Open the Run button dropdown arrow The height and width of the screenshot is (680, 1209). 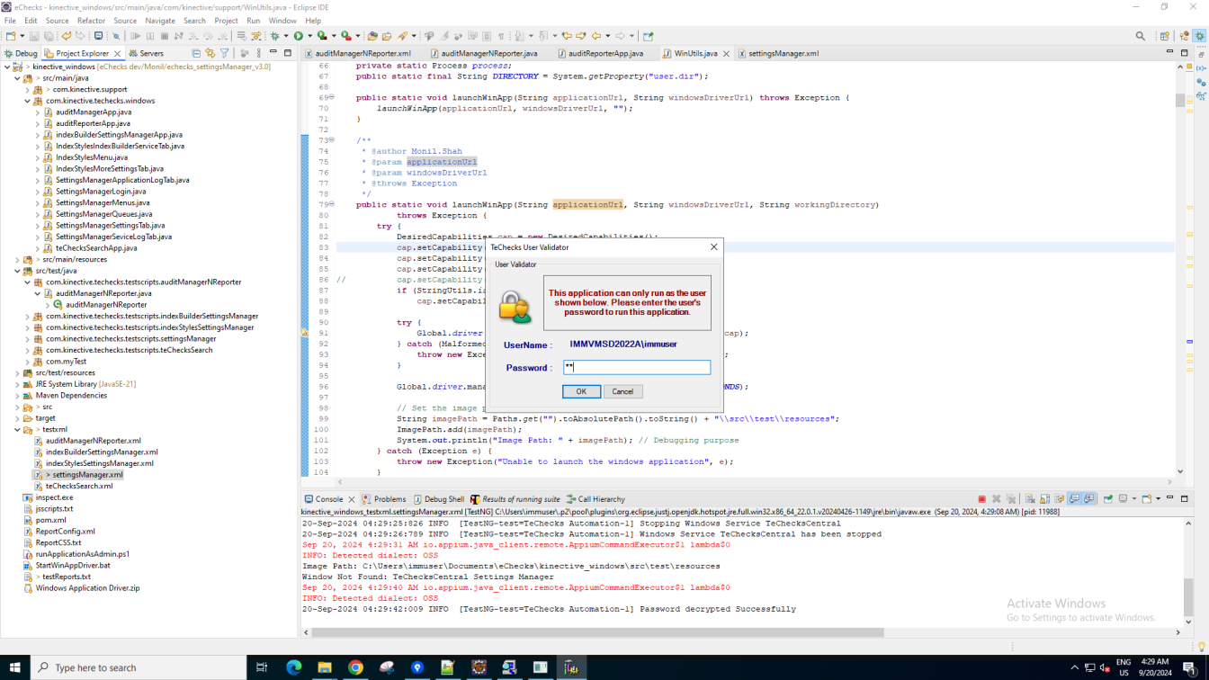[309, 36]
